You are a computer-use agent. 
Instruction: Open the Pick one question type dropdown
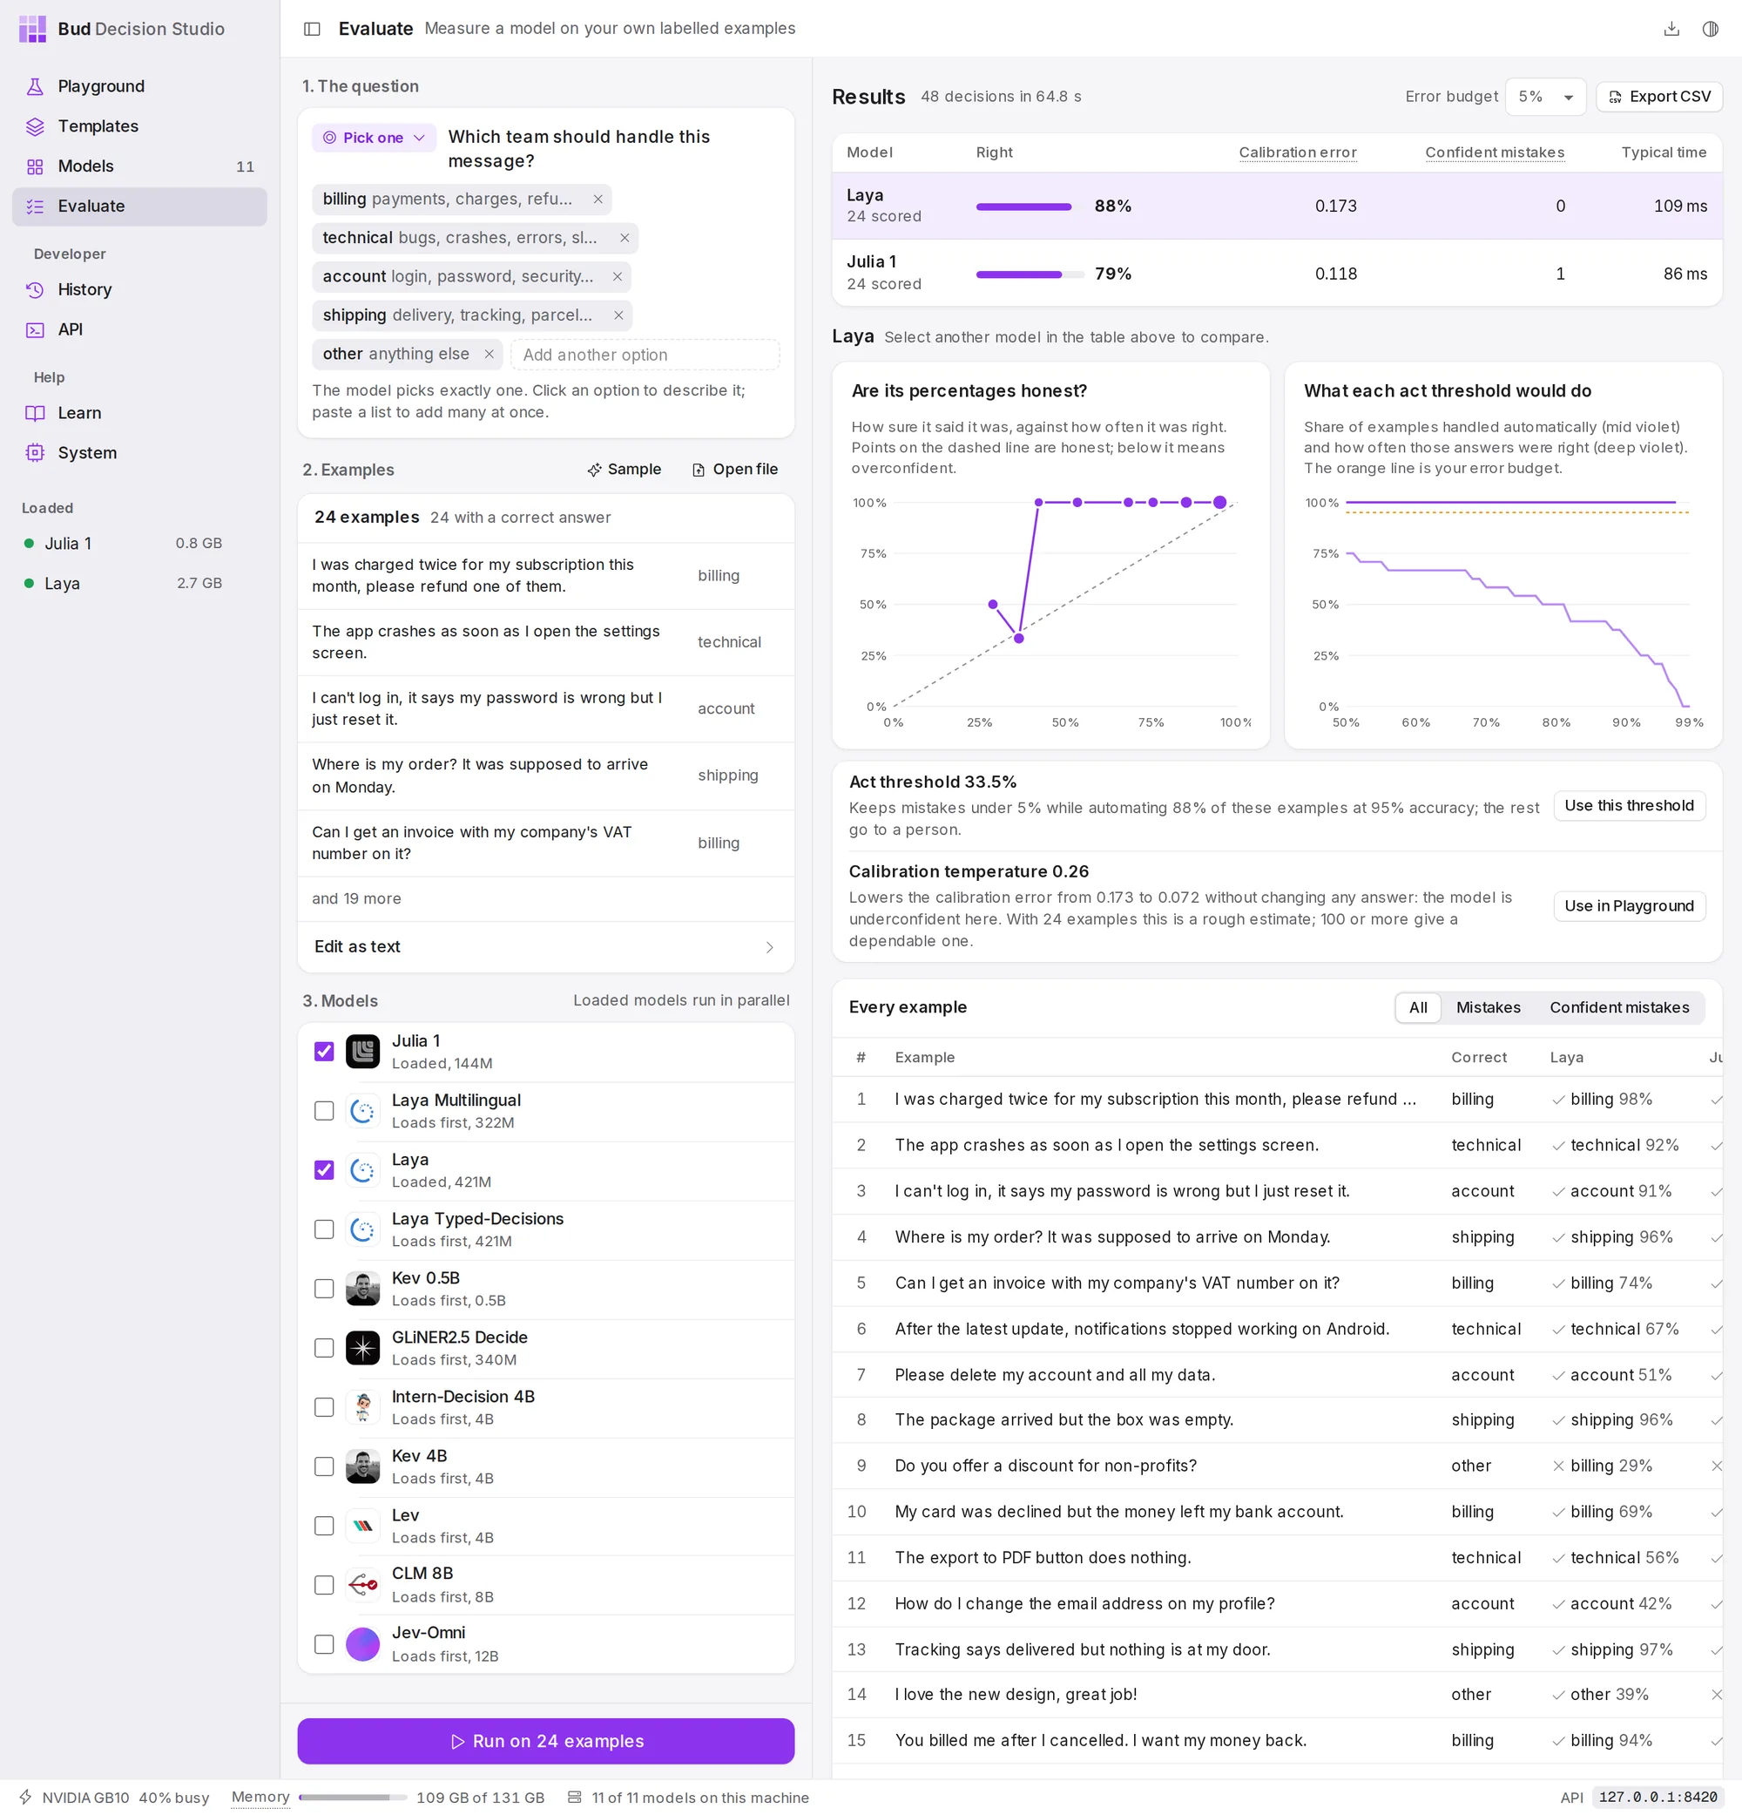tap(374, 137)
